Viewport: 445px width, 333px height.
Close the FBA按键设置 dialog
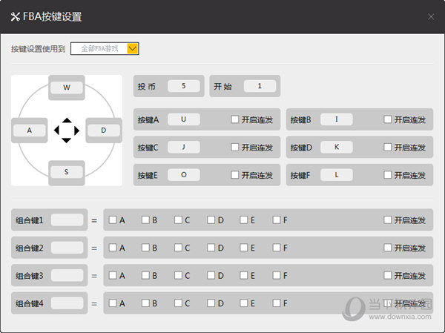431,17
